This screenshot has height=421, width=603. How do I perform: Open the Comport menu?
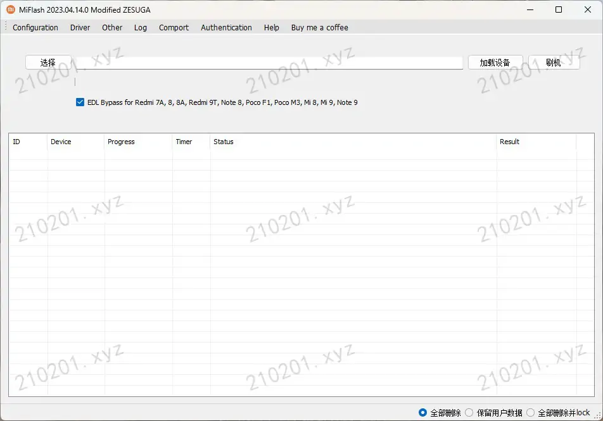click(174, 28)
